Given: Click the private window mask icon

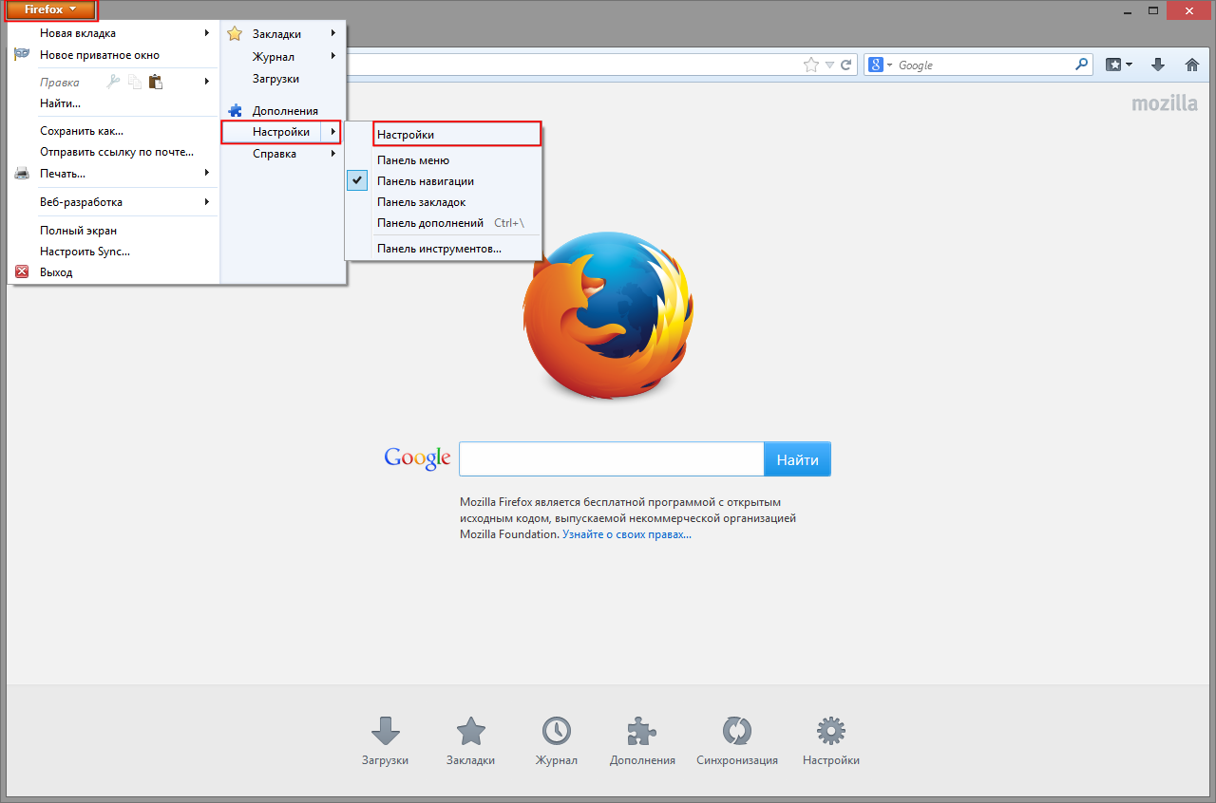Looking at the screenshot, I should 22,55.
